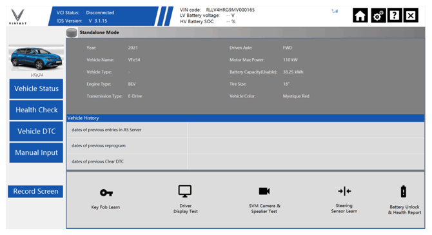Click the Year value 2021
The width and height of the screenshot is (432, 235).
coord(133,48)
